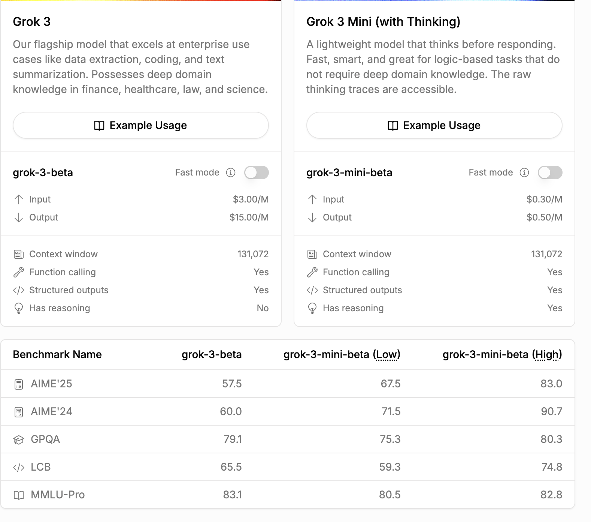Click the grok-3-beta column header

212,354
